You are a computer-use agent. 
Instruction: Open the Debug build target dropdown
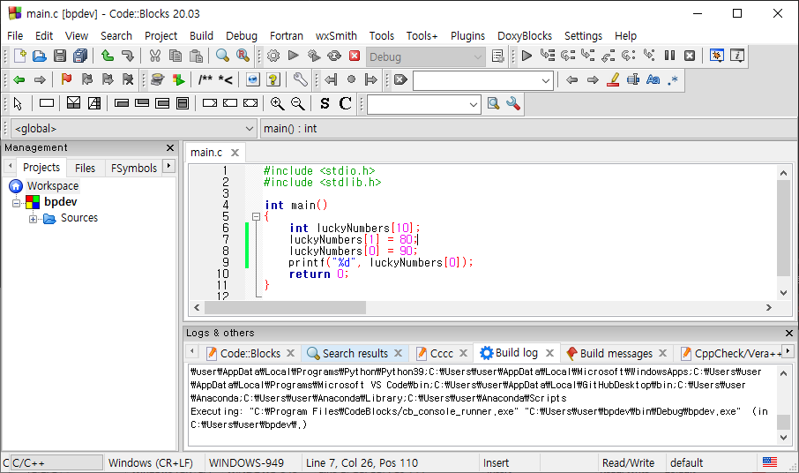pyautogui.click(x=424, y=56)
